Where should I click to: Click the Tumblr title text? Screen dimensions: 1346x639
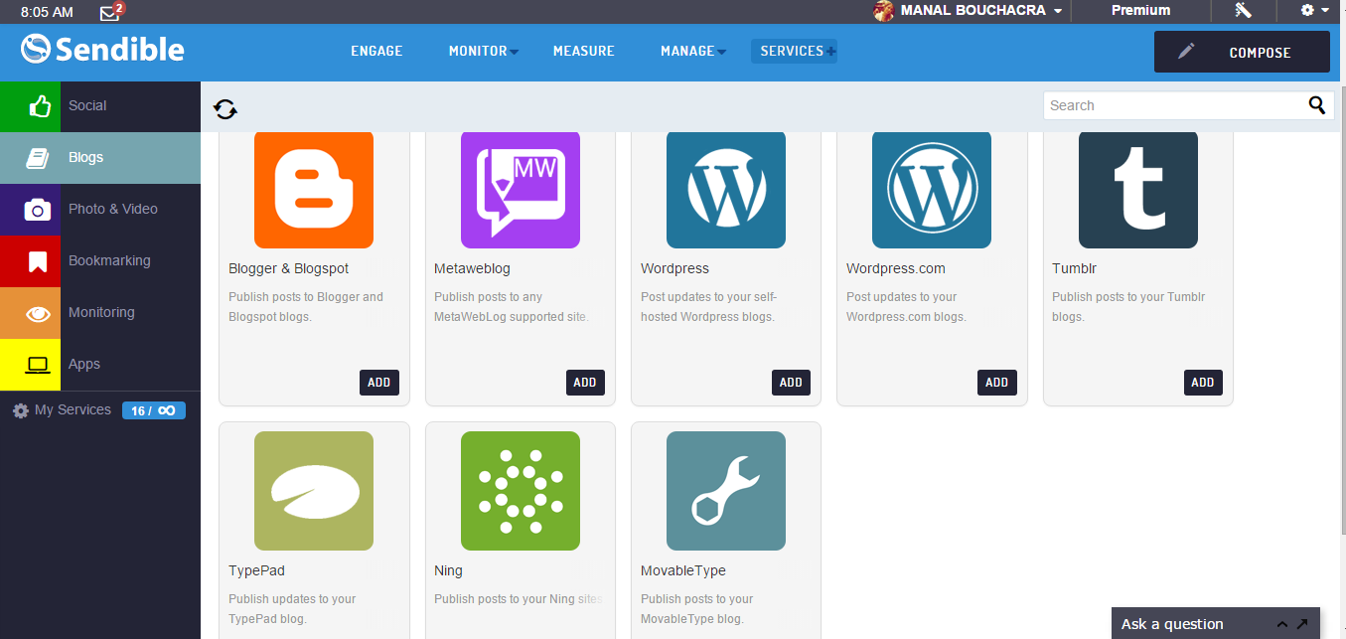point(1075,268)
